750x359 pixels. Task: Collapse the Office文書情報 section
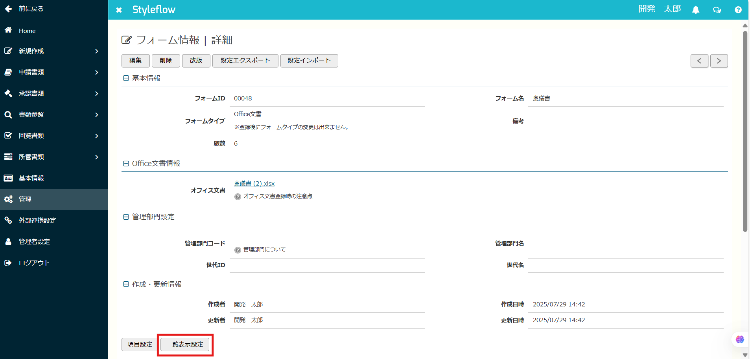click(x=126, y=163)
